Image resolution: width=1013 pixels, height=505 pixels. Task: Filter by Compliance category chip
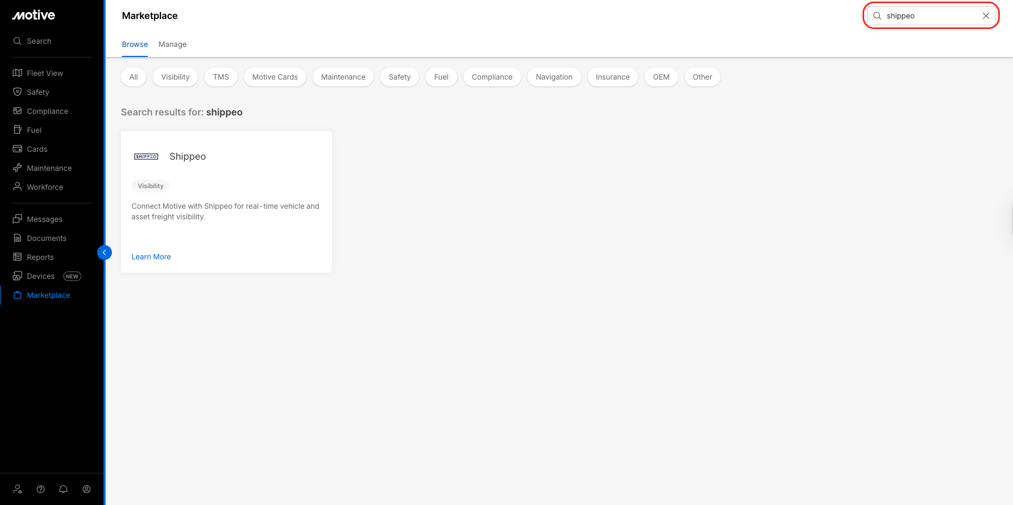coord(492,77)
